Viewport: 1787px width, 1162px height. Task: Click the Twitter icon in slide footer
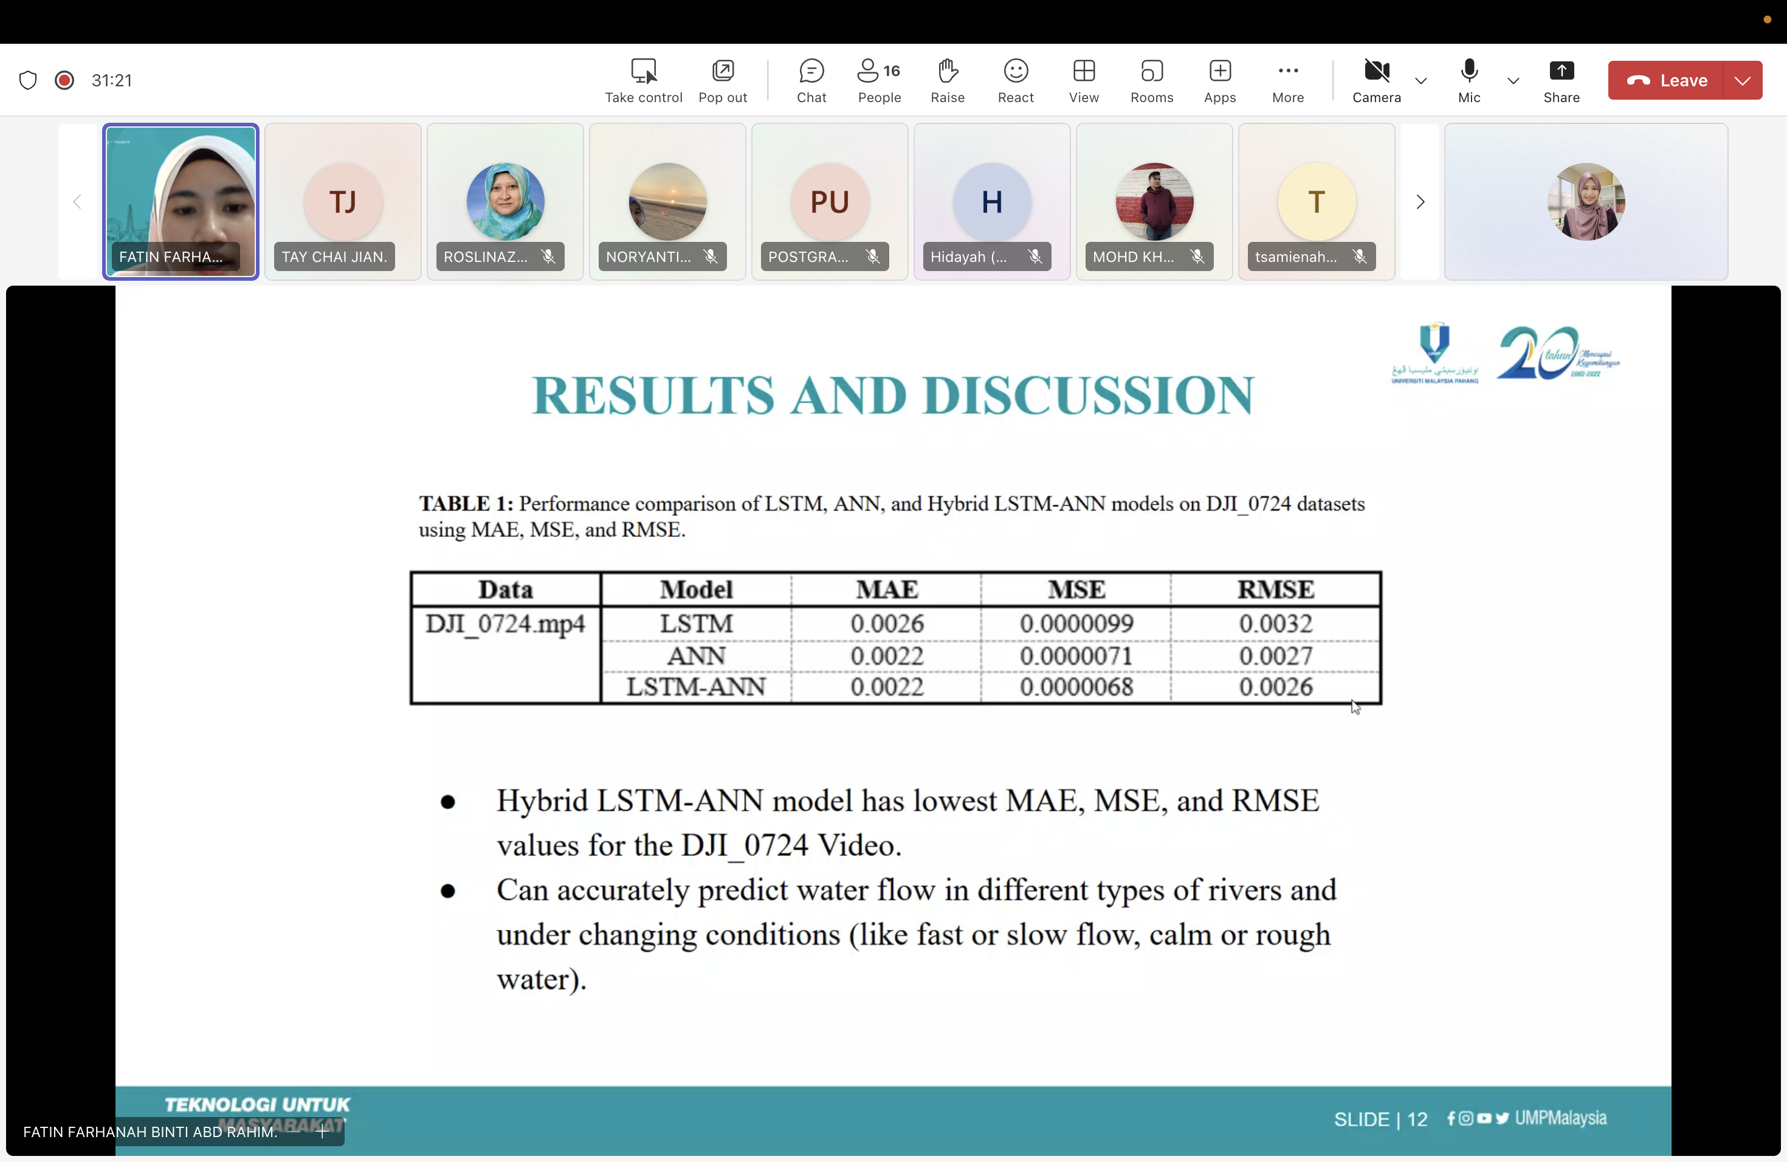1502,1118
